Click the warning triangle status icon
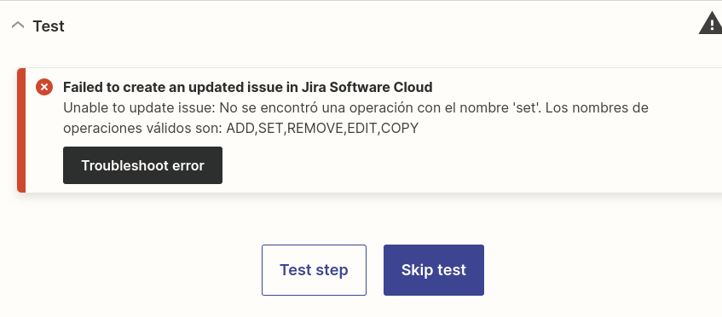The image size is (722, 317). click(711, 24)
